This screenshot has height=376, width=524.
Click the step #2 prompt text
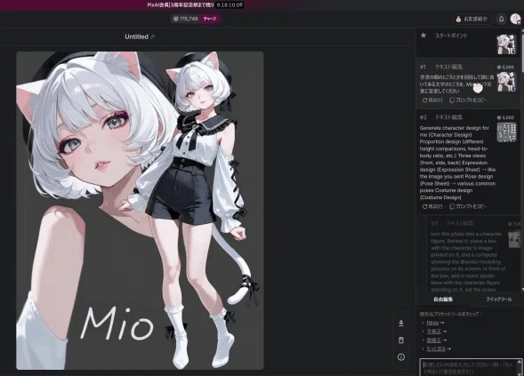457,163
